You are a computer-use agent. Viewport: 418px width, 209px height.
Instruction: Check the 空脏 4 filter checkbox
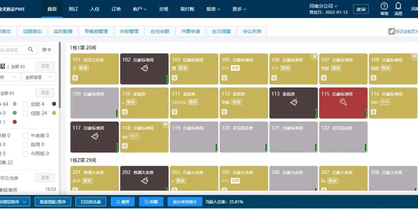25,104
